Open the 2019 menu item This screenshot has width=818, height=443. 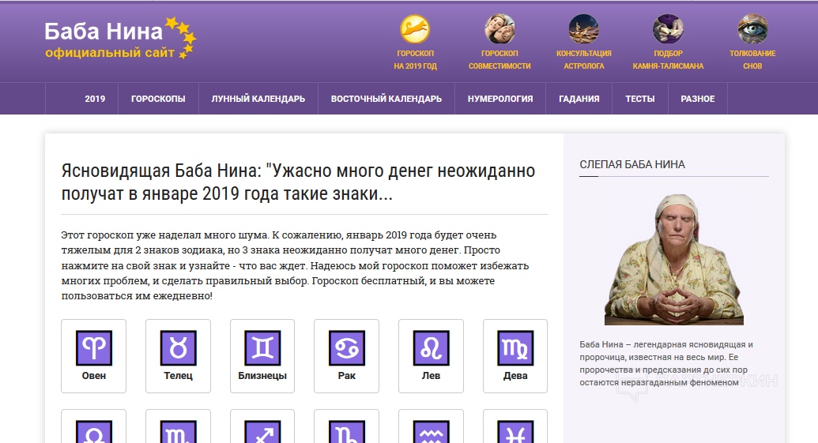click(95, 99)
